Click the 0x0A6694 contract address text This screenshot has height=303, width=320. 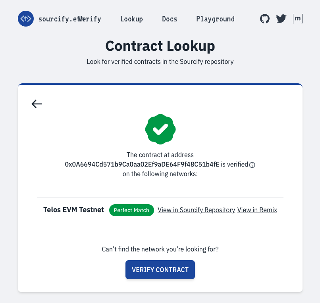click(142, 164)
